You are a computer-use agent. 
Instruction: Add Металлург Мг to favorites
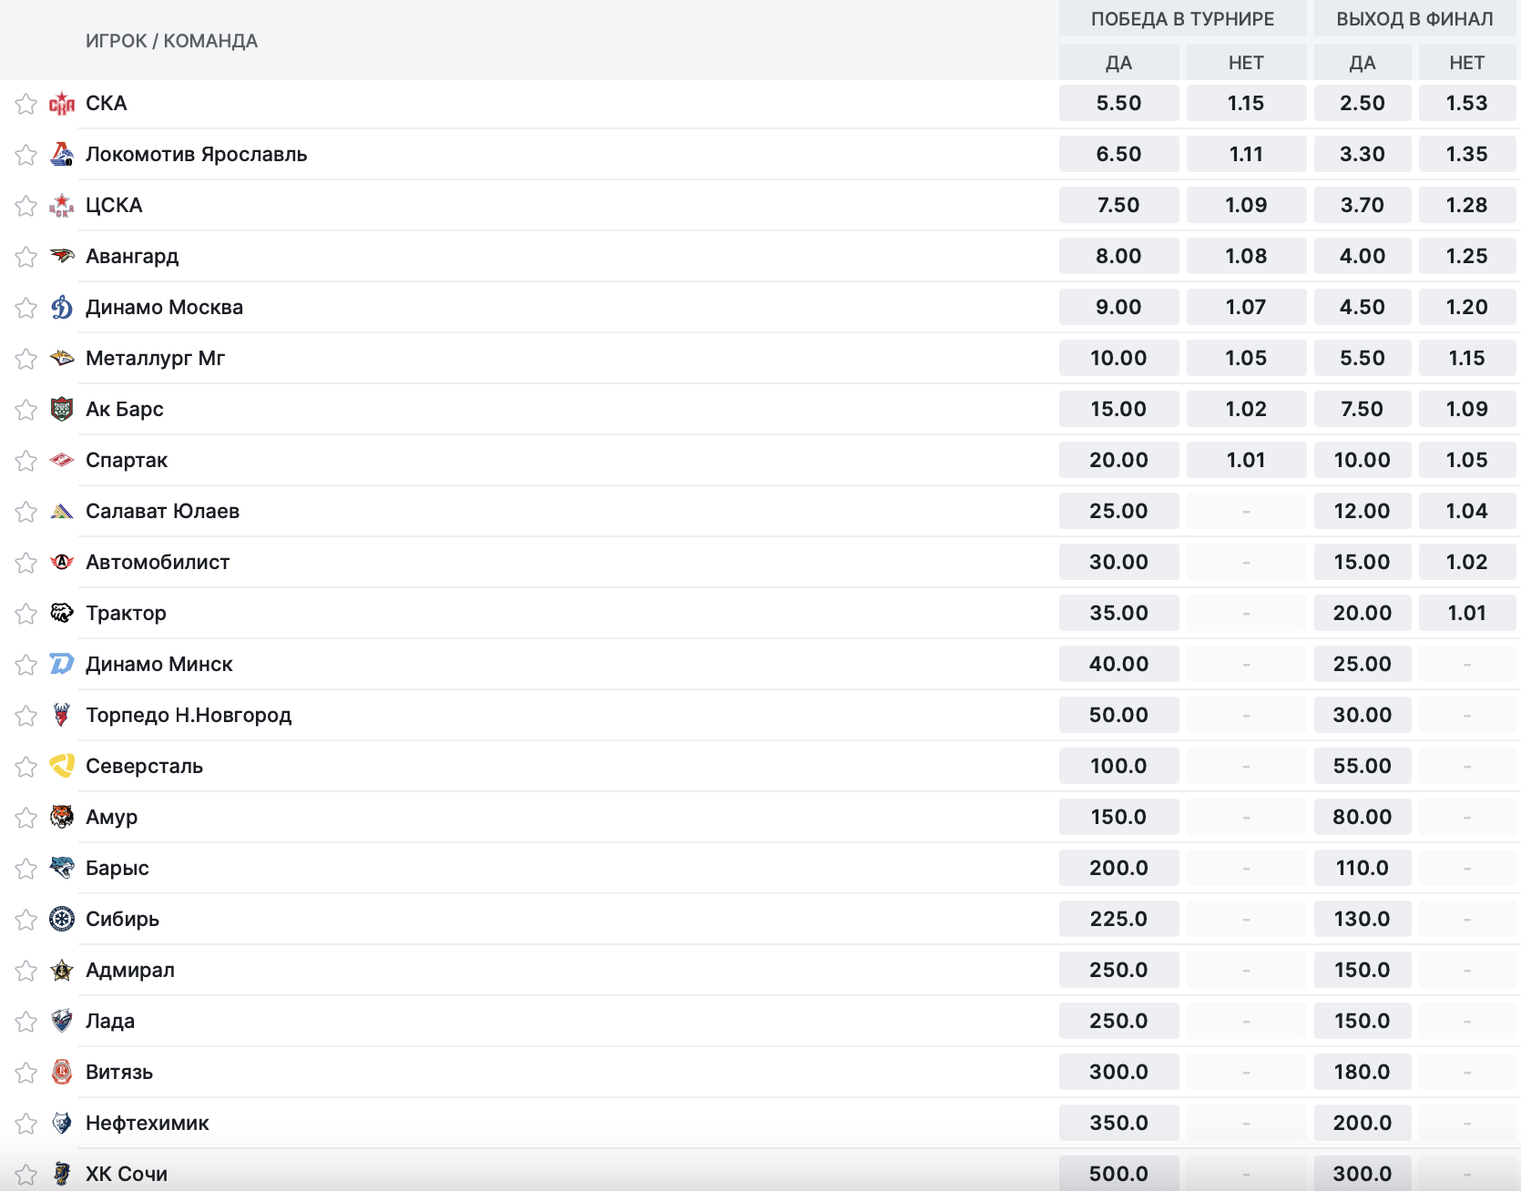[26, 359]
